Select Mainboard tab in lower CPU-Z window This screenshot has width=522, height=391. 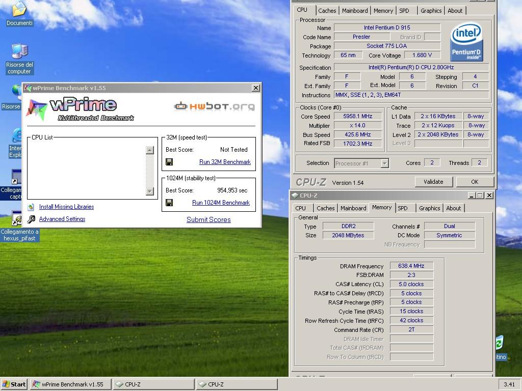coord(353,208)
